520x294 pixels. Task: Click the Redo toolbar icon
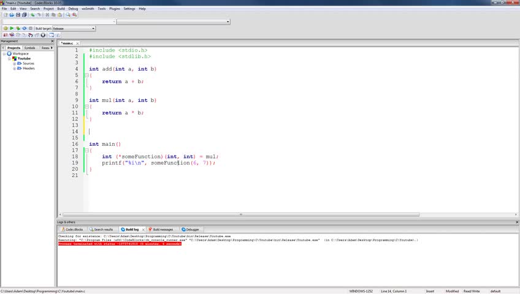point(39,15)
